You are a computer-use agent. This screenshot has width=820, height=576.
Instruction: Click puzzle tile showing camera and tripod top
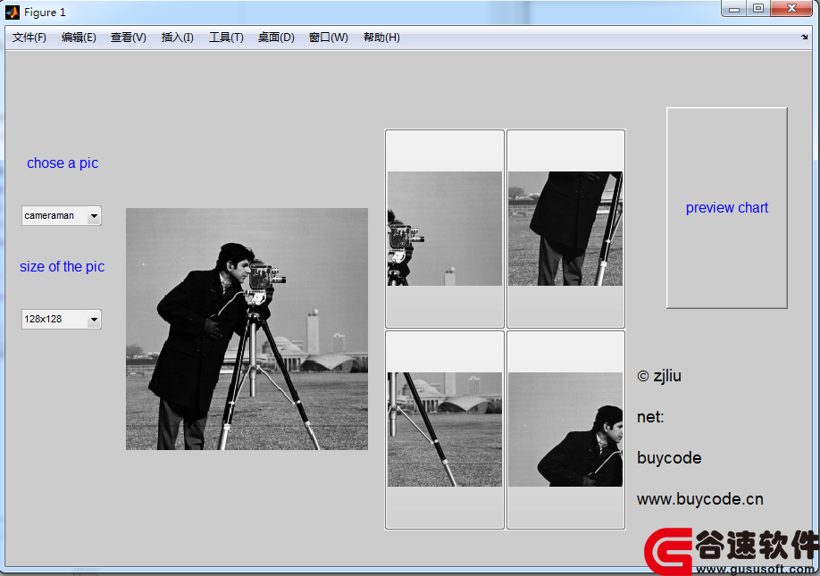[445, 229]
